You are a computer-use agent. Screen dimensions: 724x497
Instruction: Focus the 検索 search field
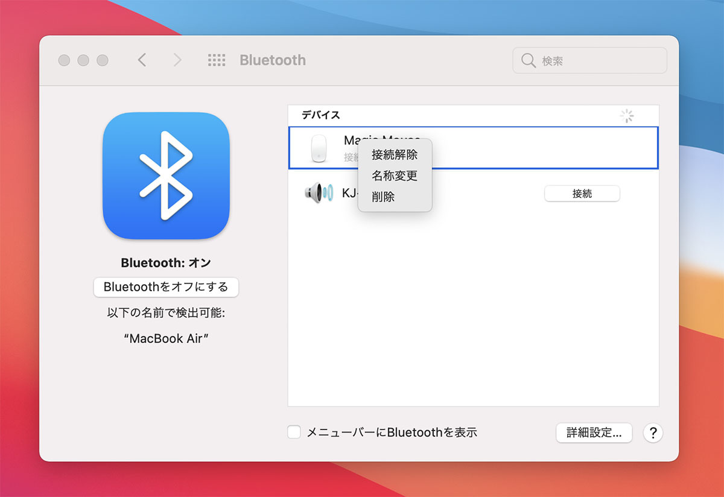590,60
